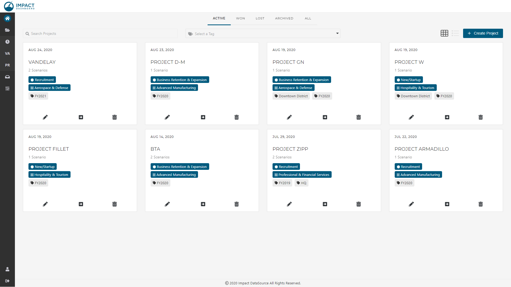
Task: Click the clock history sidebar icon
Action: click(7, 42)
